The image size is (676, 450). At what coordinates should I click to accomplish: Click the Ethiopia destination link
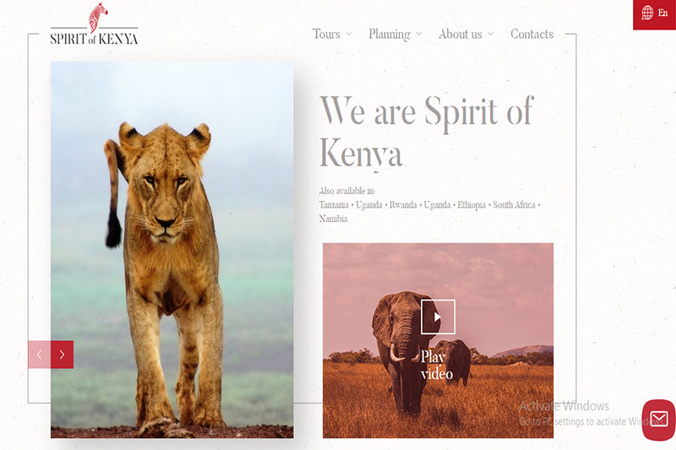(472, 205)
